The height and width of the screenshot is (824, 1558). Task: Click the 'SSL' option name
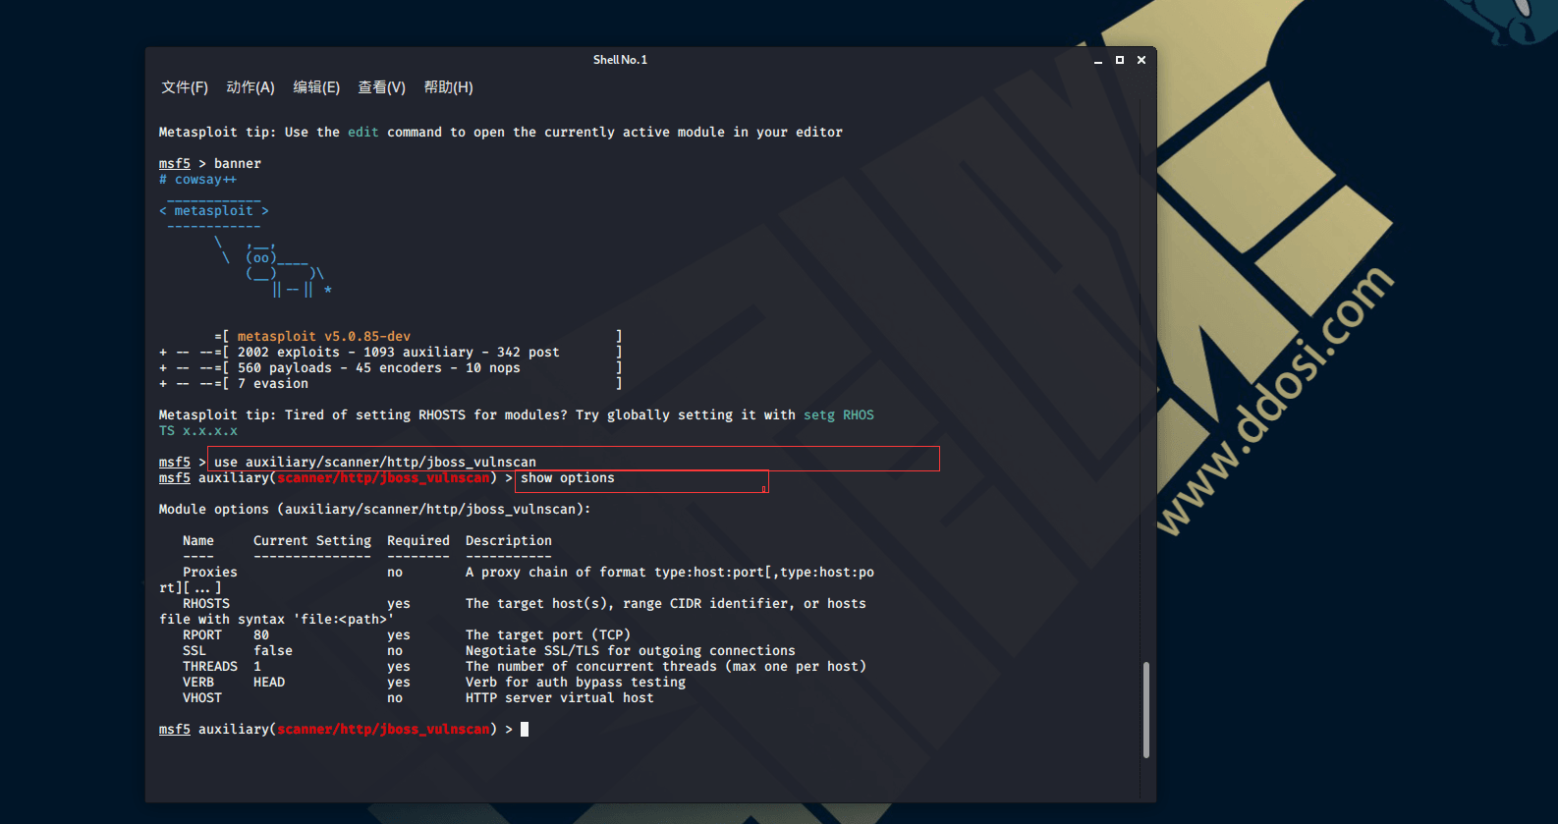tap(195, 651)
